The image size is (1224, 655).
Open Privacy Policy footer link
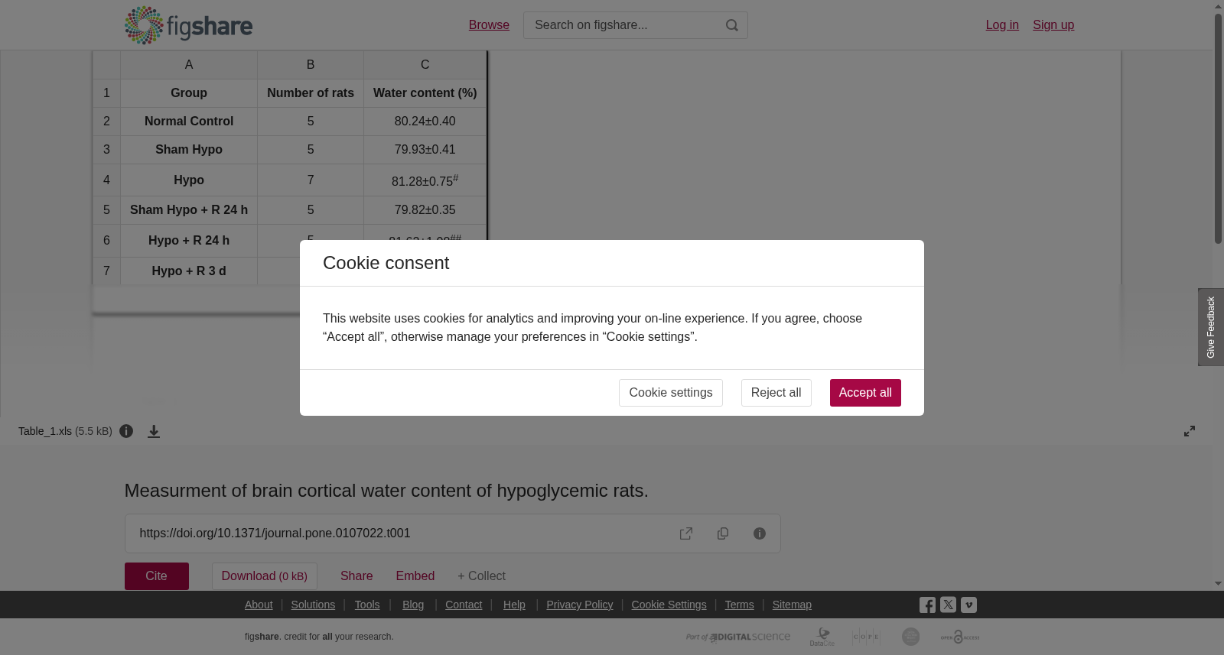click(x=580, y=605)
